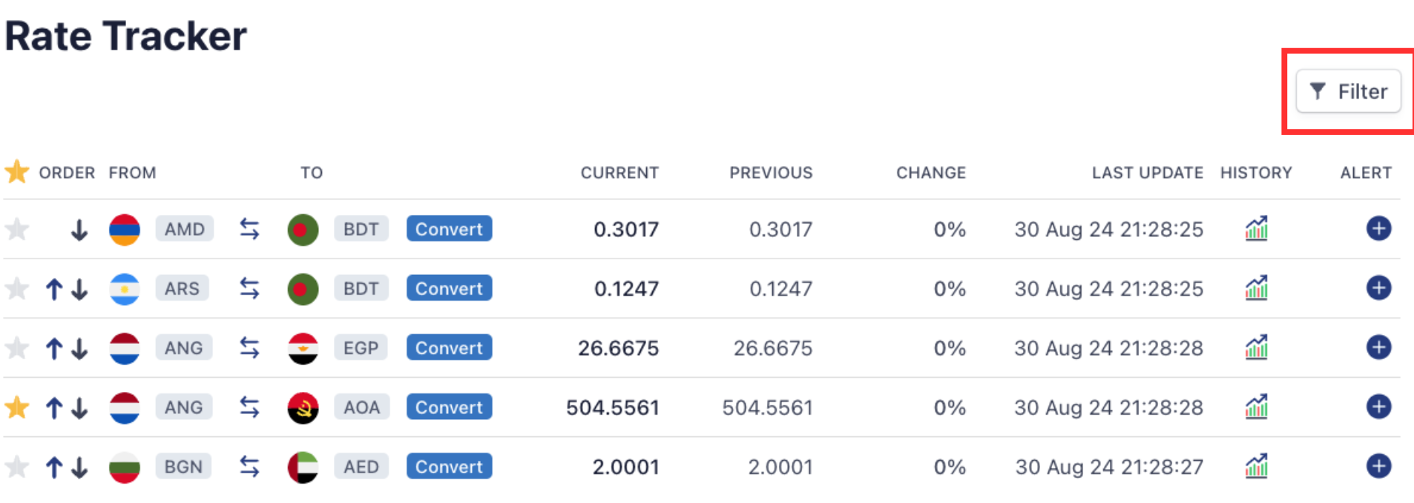Move AMD to BDT row down
The image size is (1414, 503).
(79, 230)
